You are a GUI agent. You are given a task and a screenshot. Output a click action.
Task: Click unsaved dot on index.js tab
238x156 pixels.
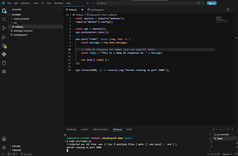tap(82, 10)
